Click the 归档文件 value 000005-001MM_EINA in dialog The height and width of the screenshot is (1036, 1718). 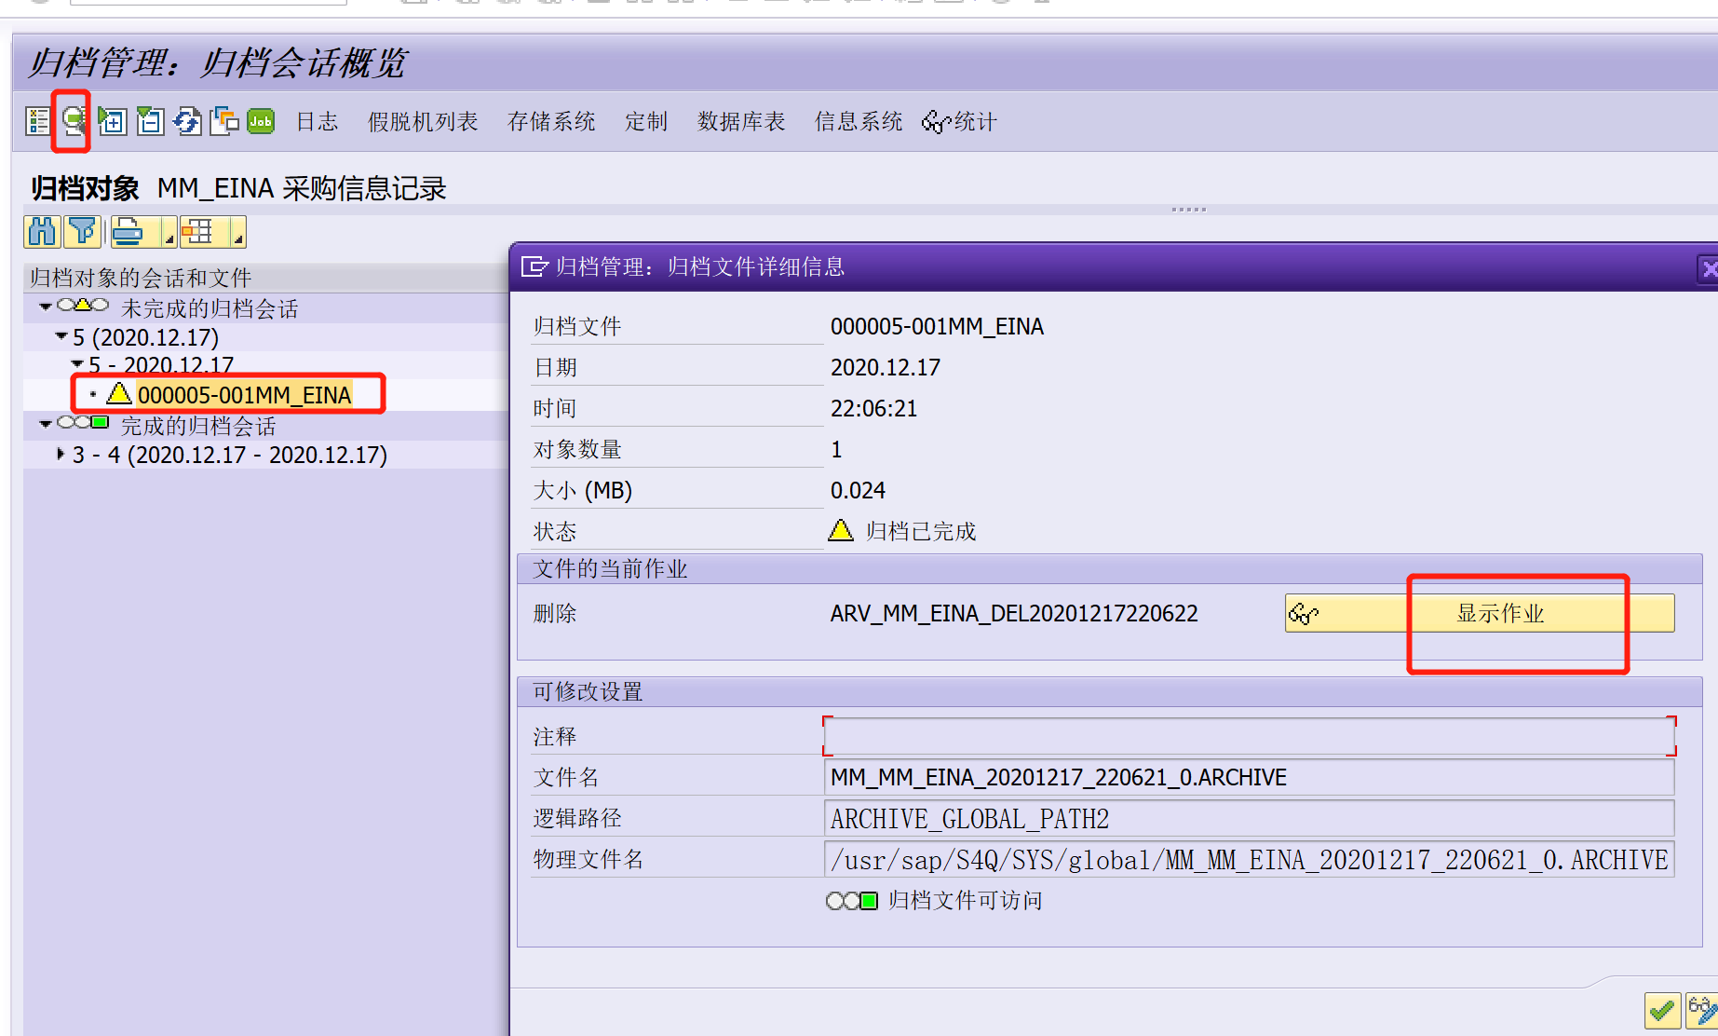pos(937,326)
